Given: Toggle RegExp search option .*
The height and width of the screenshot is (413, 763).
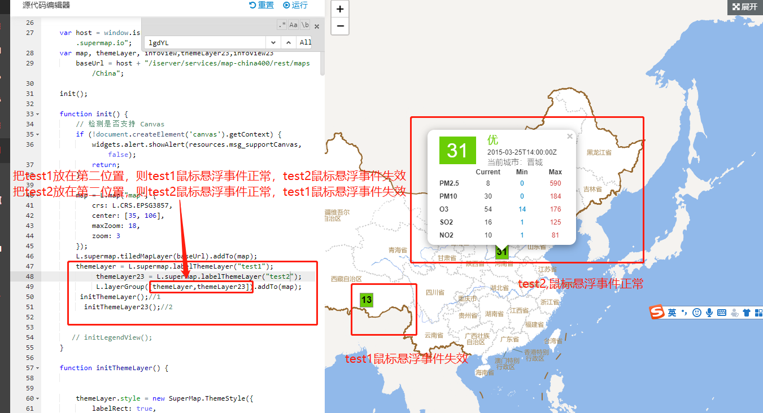Looking at the screenshot, I should [x=282, y=25].
